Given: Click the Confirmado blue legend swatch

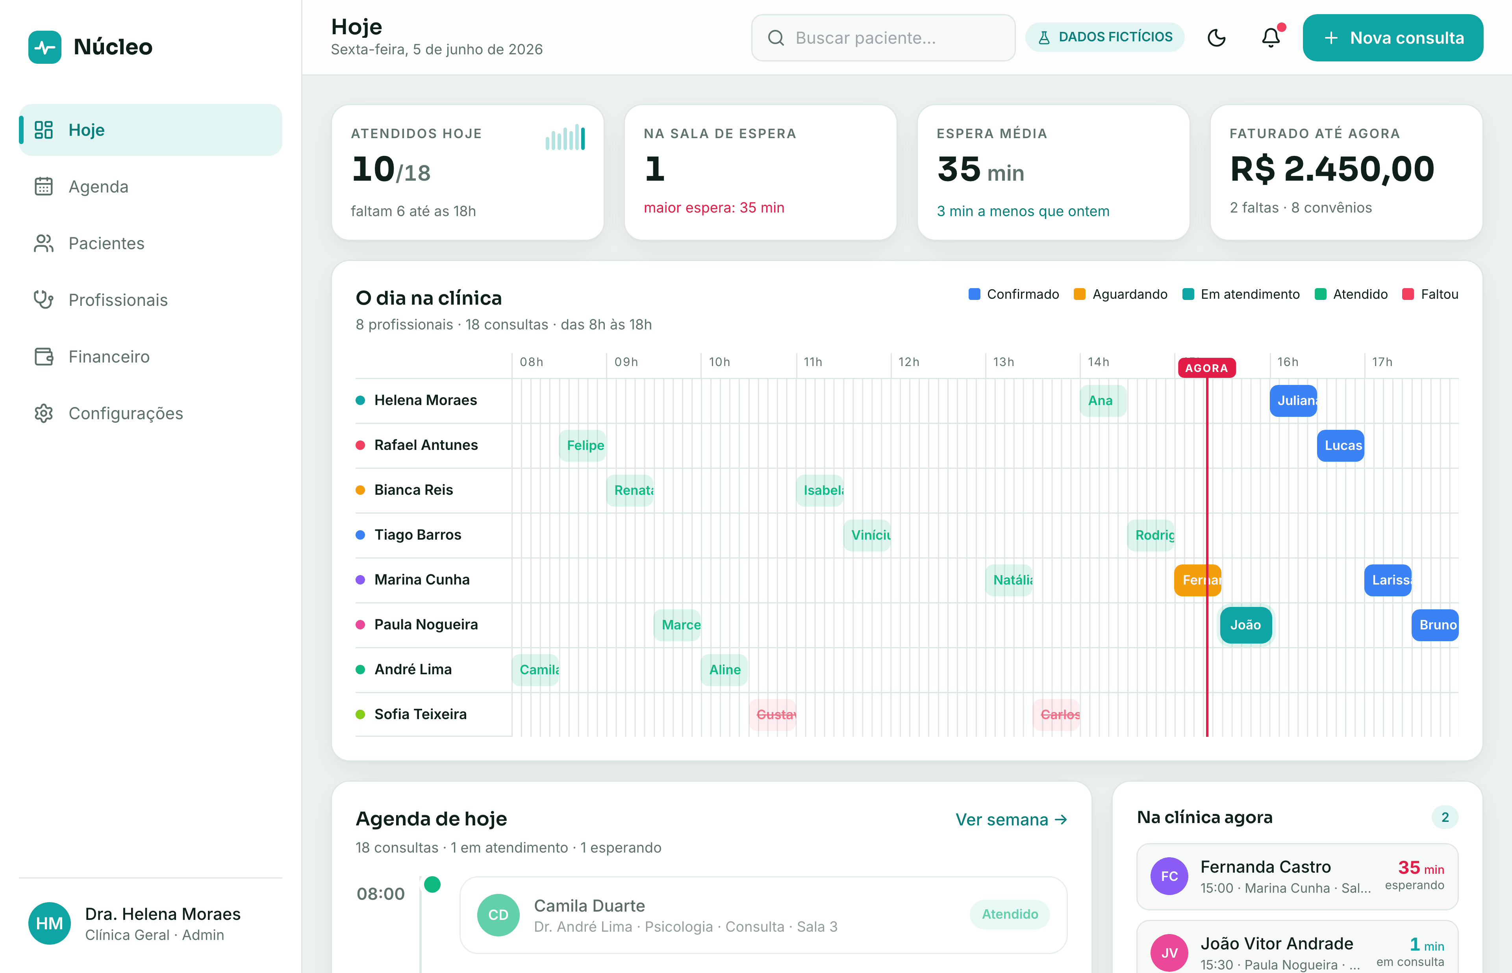Looking at the screenshot, I should 974,294.
